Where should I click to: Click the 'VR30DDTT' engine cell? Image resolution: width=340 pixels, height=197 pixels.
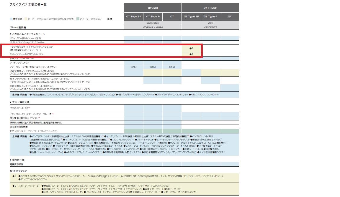click(210, 27)
